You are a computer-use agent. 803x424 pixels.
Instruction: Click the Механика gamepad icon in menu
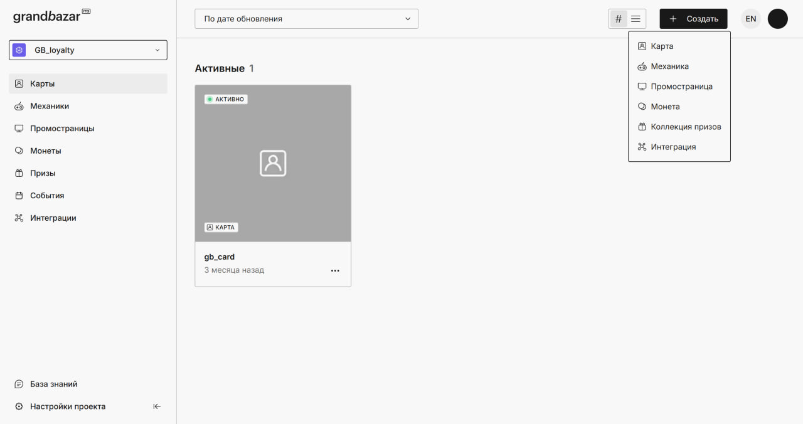642,66
